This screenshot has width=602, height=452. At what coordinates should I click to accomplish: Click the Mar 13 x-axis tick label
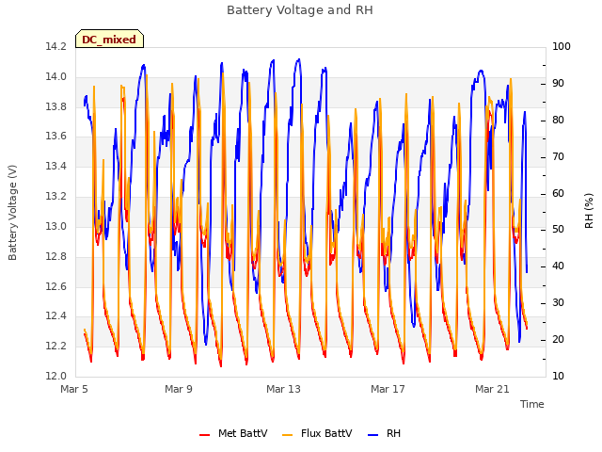(x=283, y=389)
